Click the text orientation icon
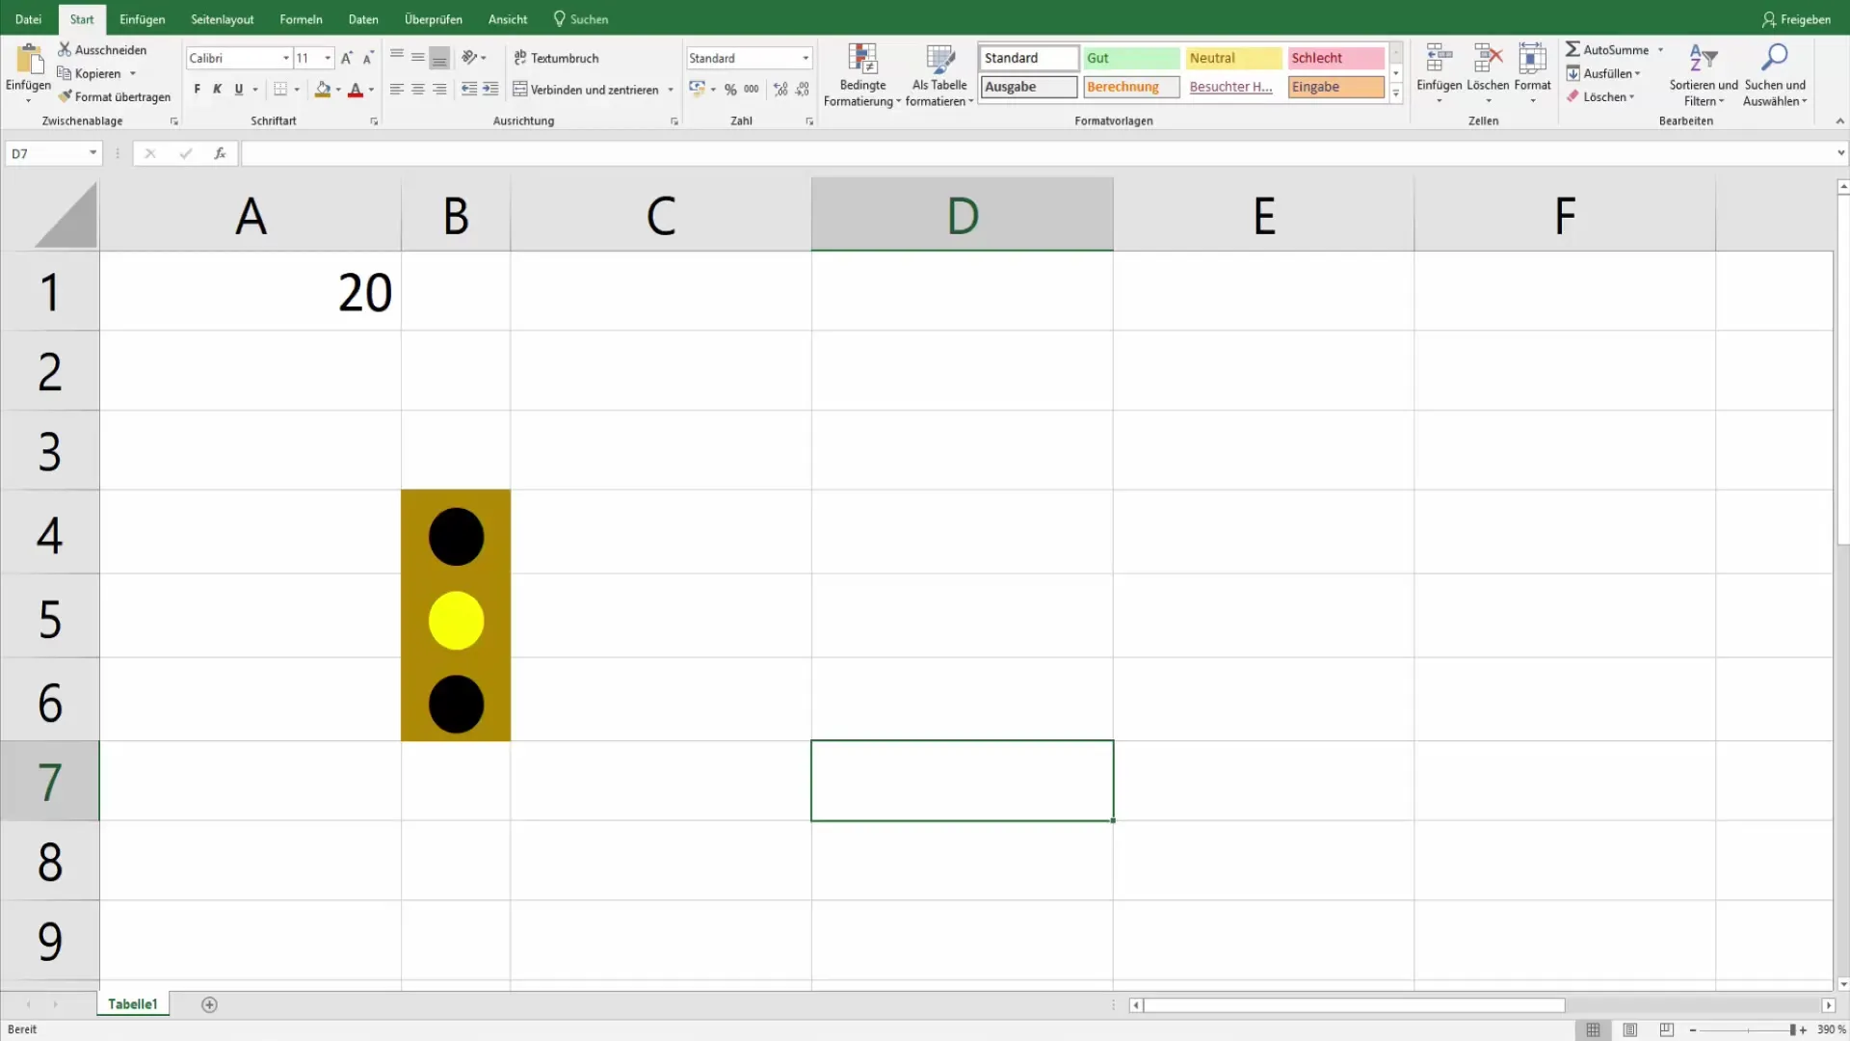 [469, 57]
